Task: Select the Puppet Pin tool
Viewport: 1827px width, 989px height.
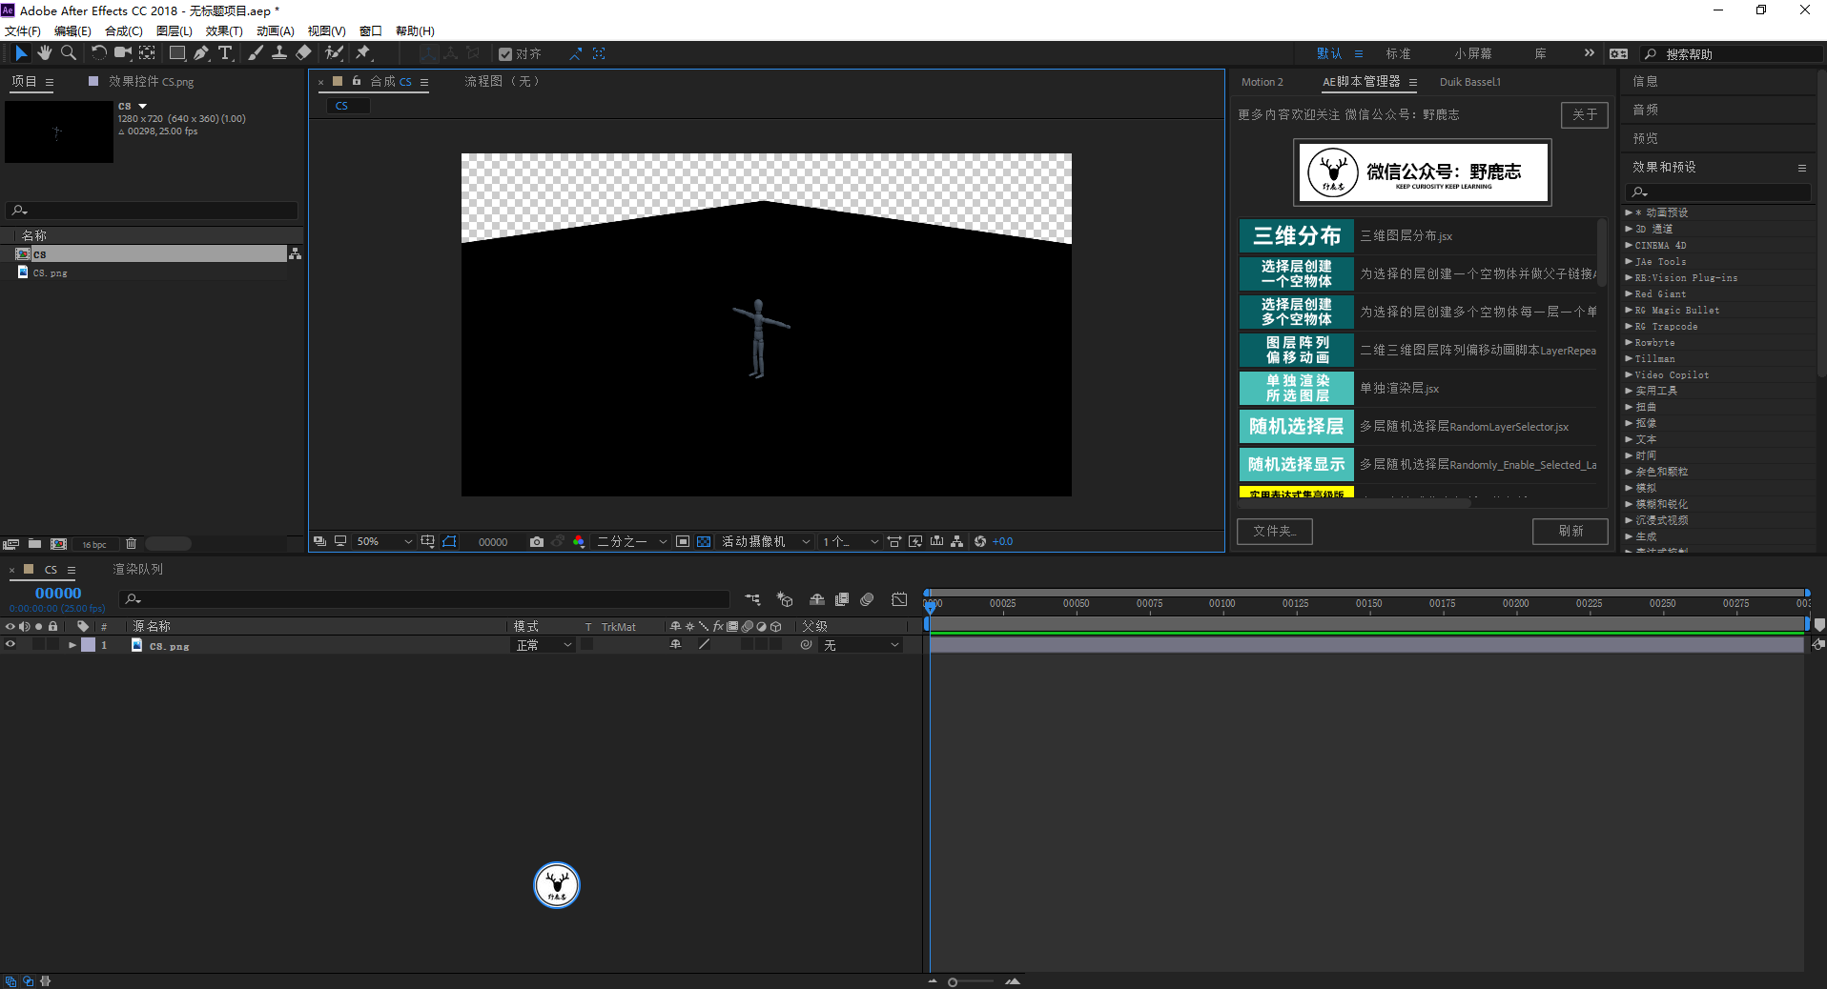Action: pyautogui.click(x=362, y=53)
